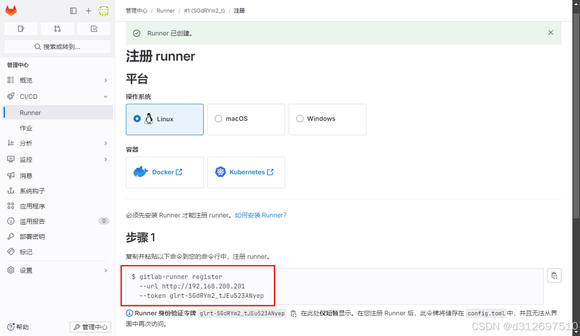Open the GitLab logo home
This screenshot has width=580, height=336.
click(x=11, y=10)
